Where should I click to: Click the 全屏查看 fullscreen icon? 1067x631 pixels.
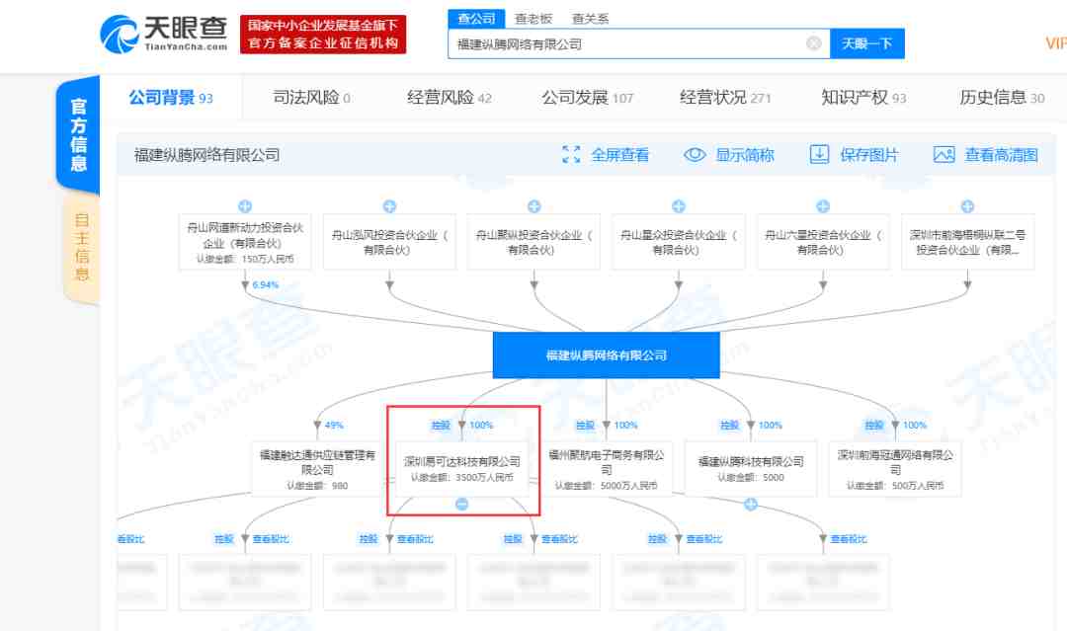point(571,154)
